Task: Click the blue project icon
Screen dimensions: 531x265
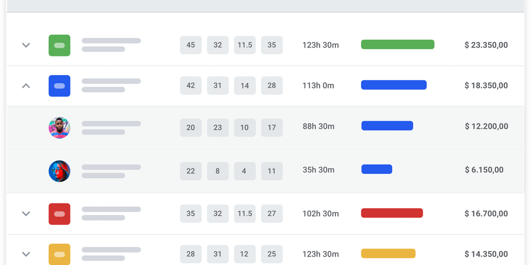Action: [59, 85]
